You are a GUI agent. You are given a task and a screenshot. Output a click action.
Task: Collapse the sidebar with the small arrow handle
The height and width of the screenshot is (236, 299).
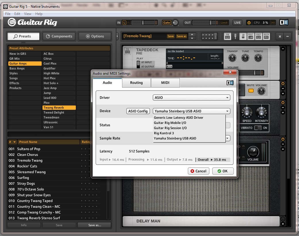[x=117, y=36]
